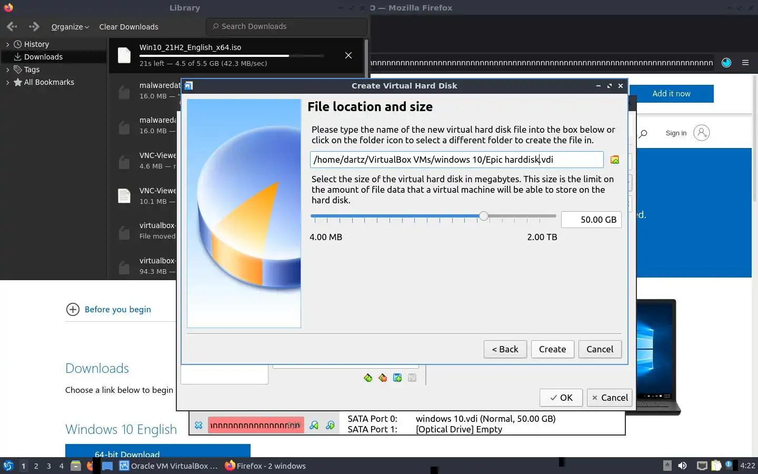758x474 pixels.
Task: Open the system menu on the taskbar
Action: tap(8, 466)
